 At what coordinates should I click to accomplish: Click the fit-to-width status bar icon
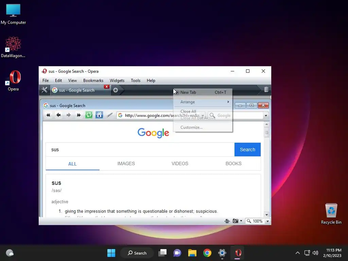(227, 221)
